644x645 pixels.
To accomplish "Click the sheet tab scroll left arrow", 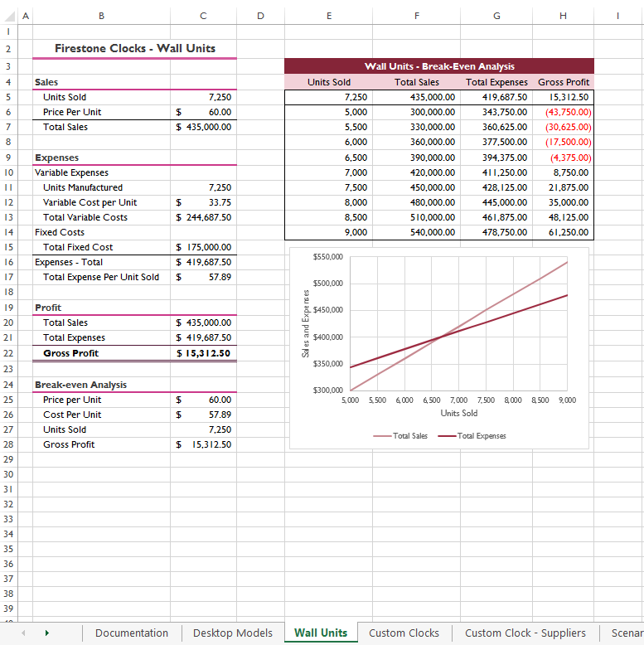I will tap(23, 633).
